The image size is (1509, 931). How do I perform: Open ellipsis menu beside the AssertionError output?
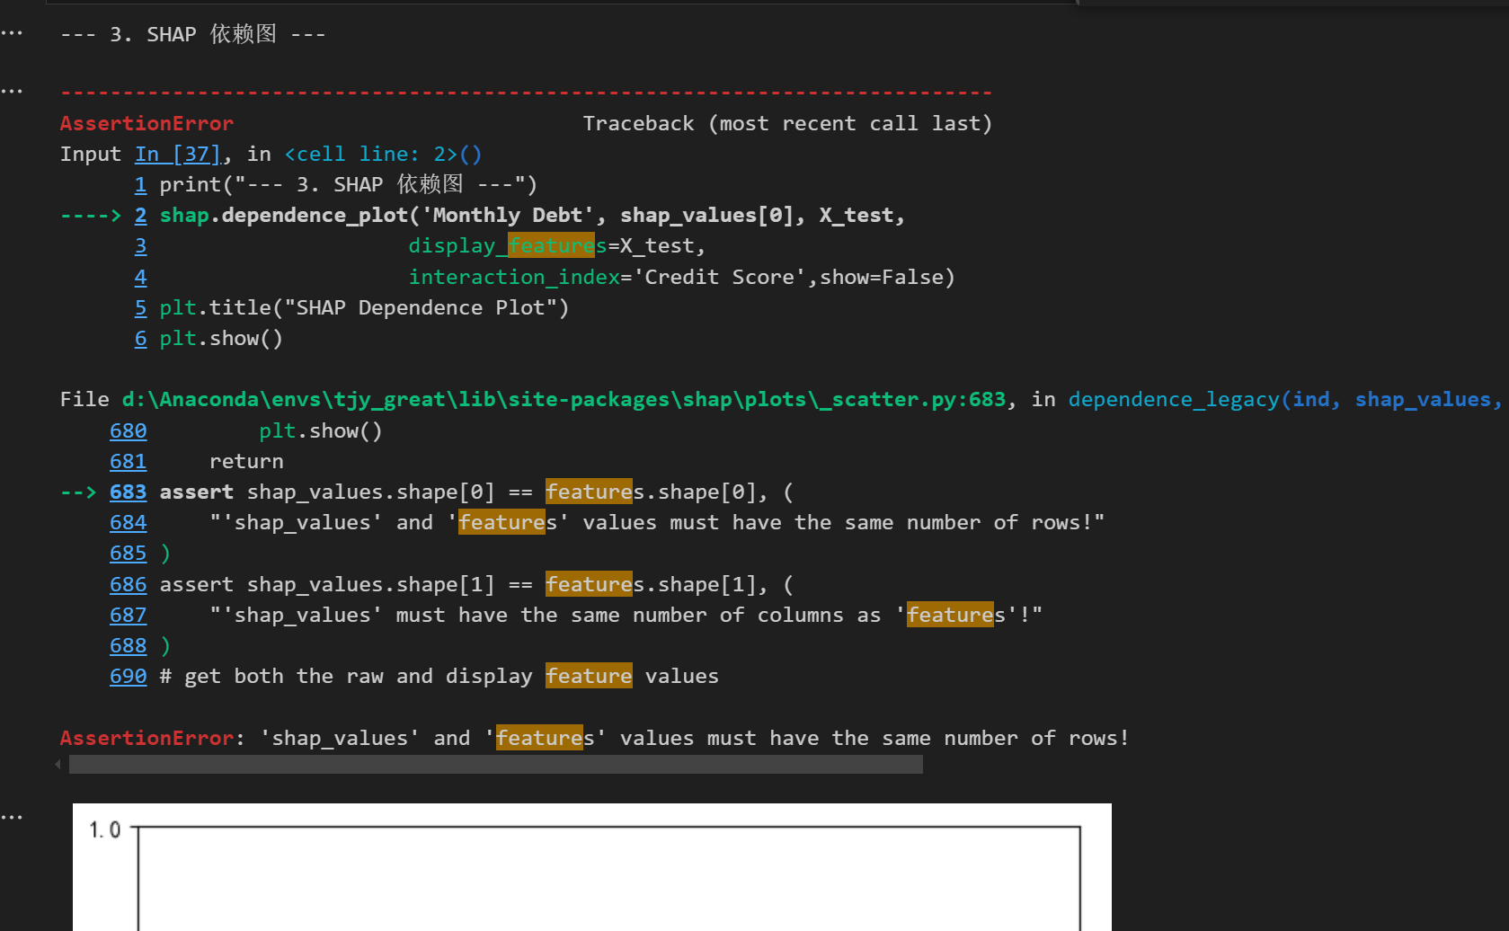[x=12, y=92]
